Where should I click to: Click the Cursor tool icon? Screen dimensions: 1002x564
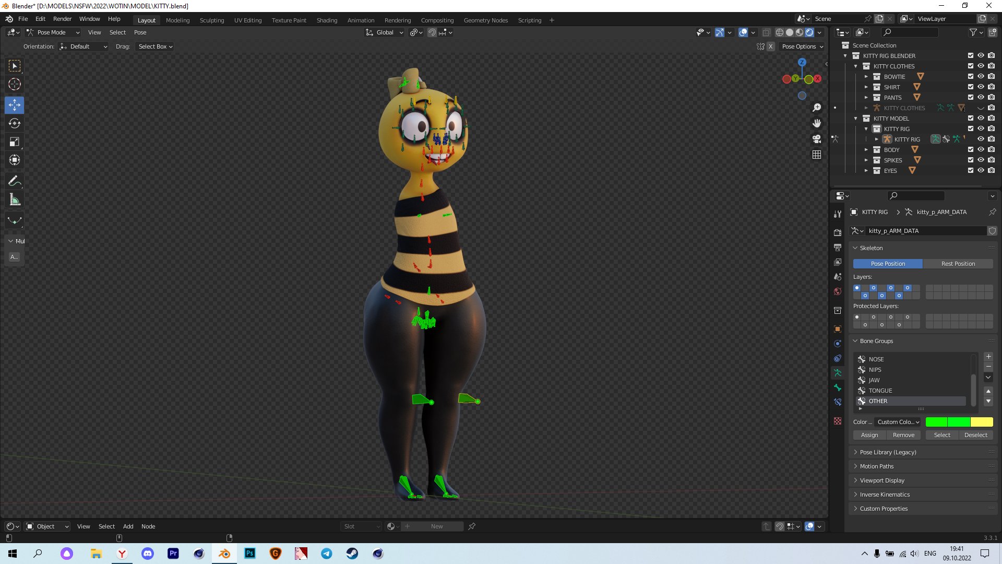click(15, 85)
